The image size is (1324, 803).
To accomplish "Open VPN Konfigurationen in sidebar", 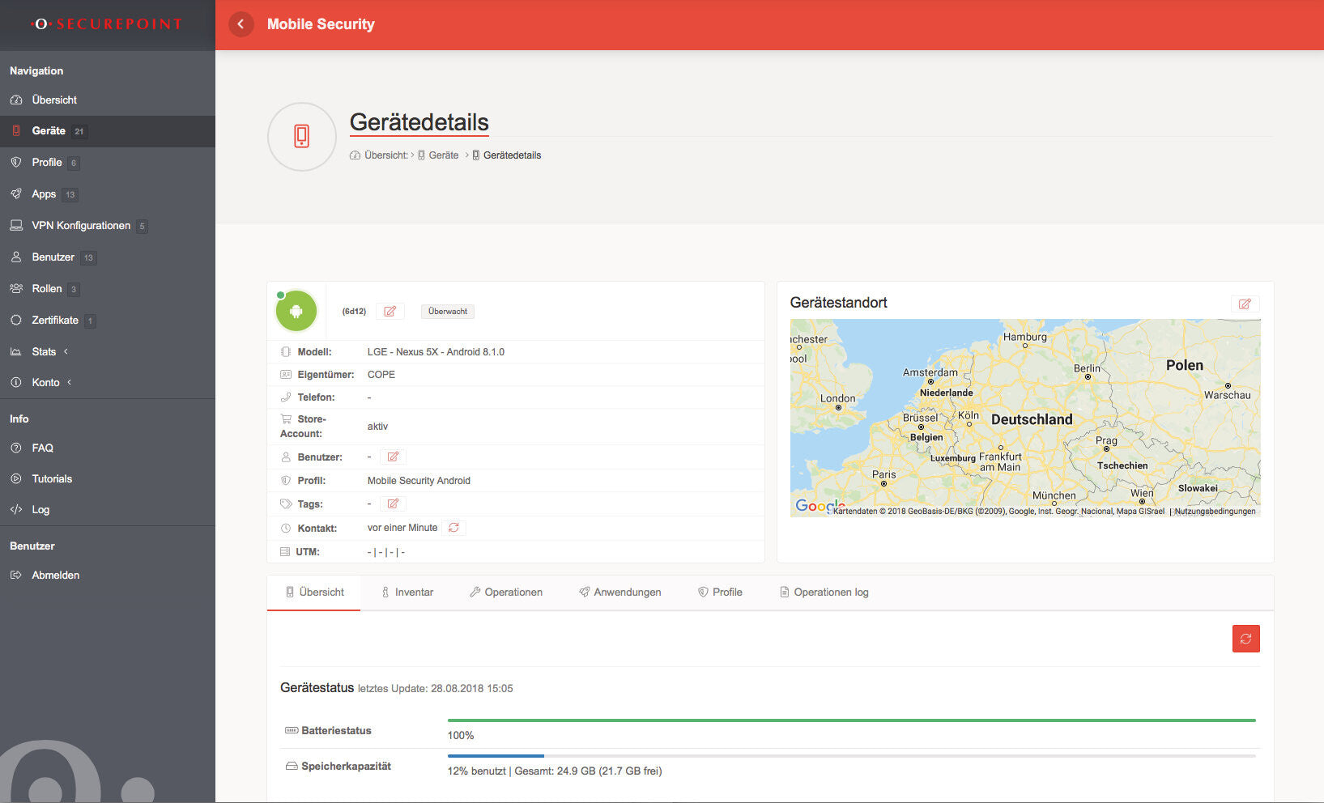I will pyautogui.click(x=80, y=226).
